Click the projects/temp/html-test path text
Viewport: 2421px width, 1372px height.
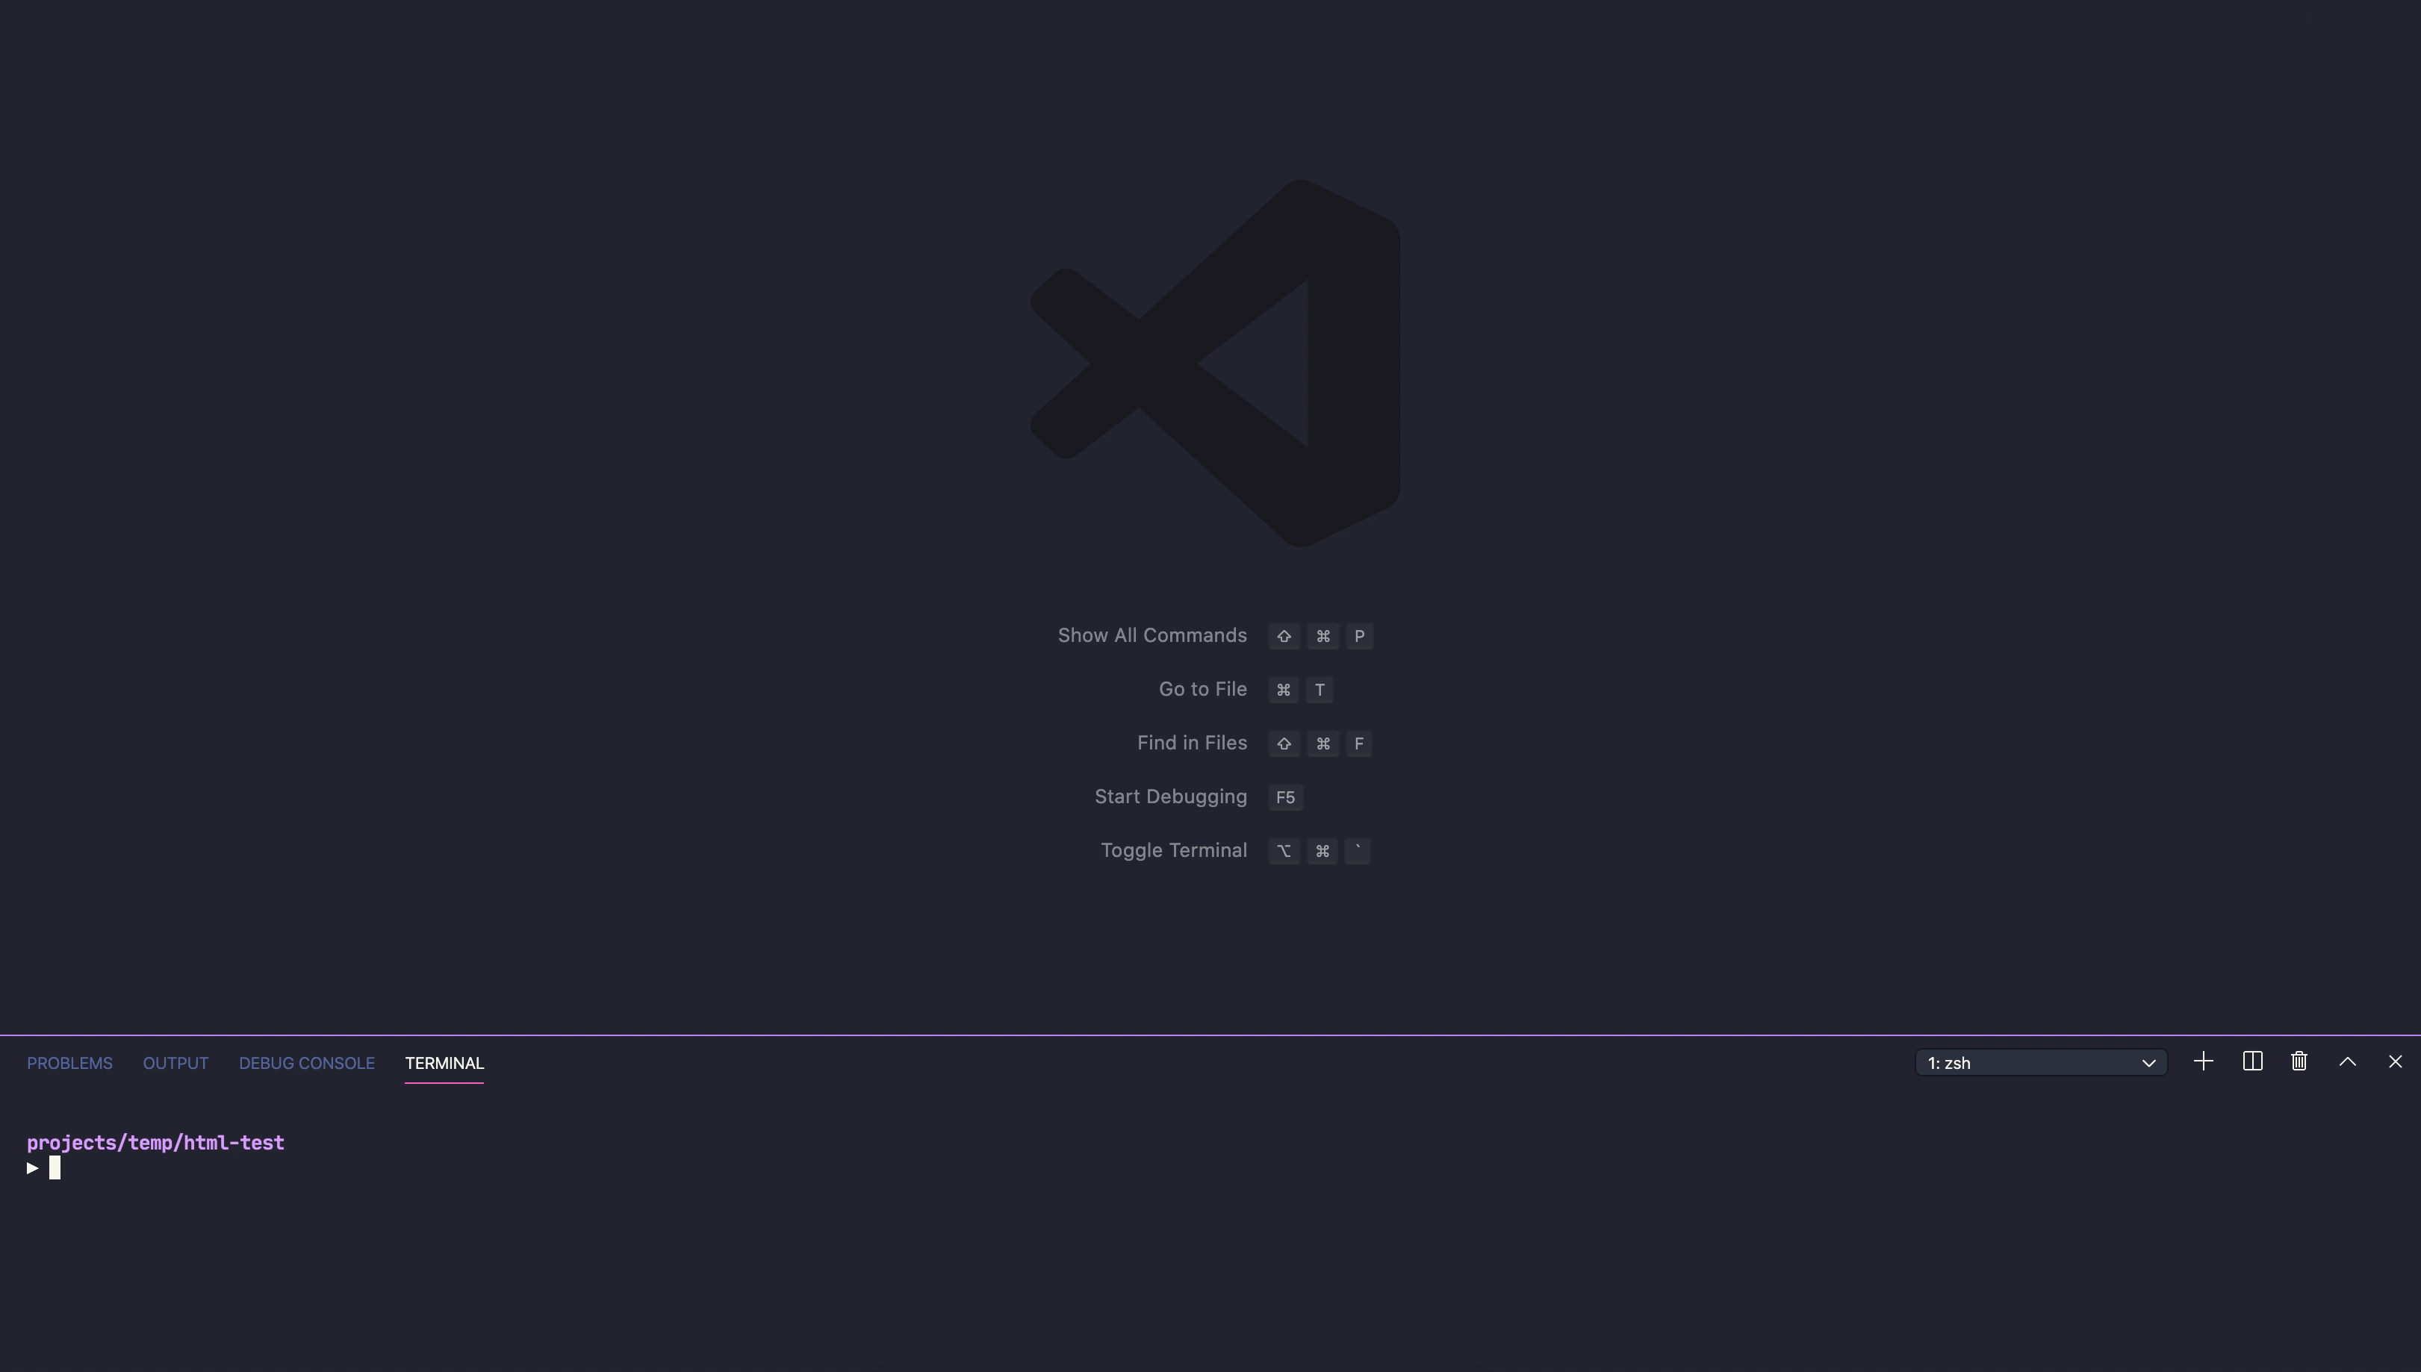tap(155, 1141)
